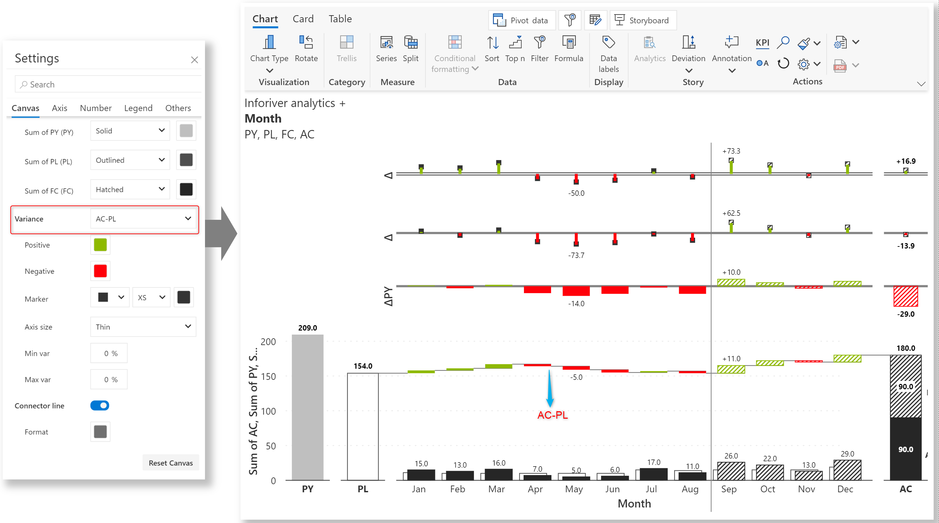Click the Reset Canvas button
This screenshot has width=939, height=523.
[x=170, y=463]
